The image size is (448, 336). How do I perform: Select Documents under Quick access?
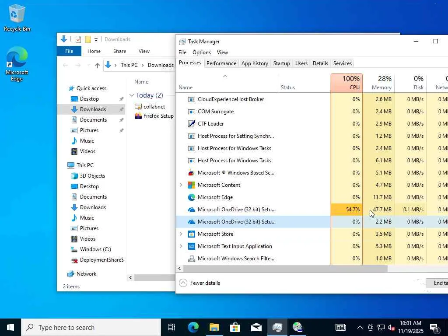click(93, 120)
